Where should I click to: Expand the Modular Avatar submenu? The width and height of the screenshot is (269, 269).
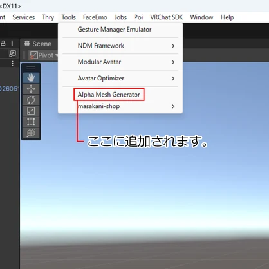[x=120, y=62]
